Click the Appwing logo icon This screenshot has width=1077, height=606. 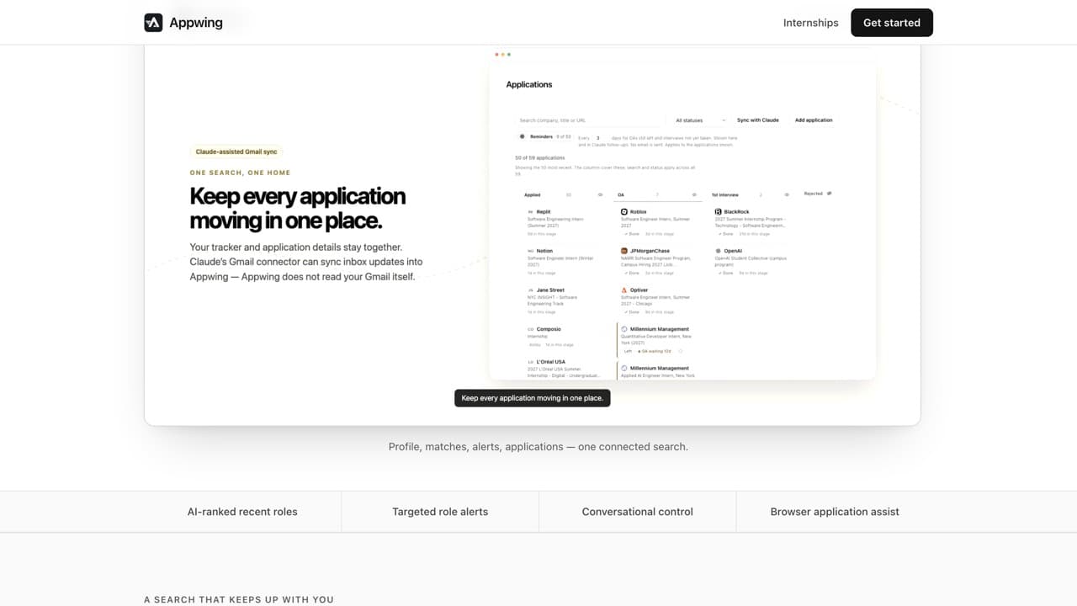[153, 23]
